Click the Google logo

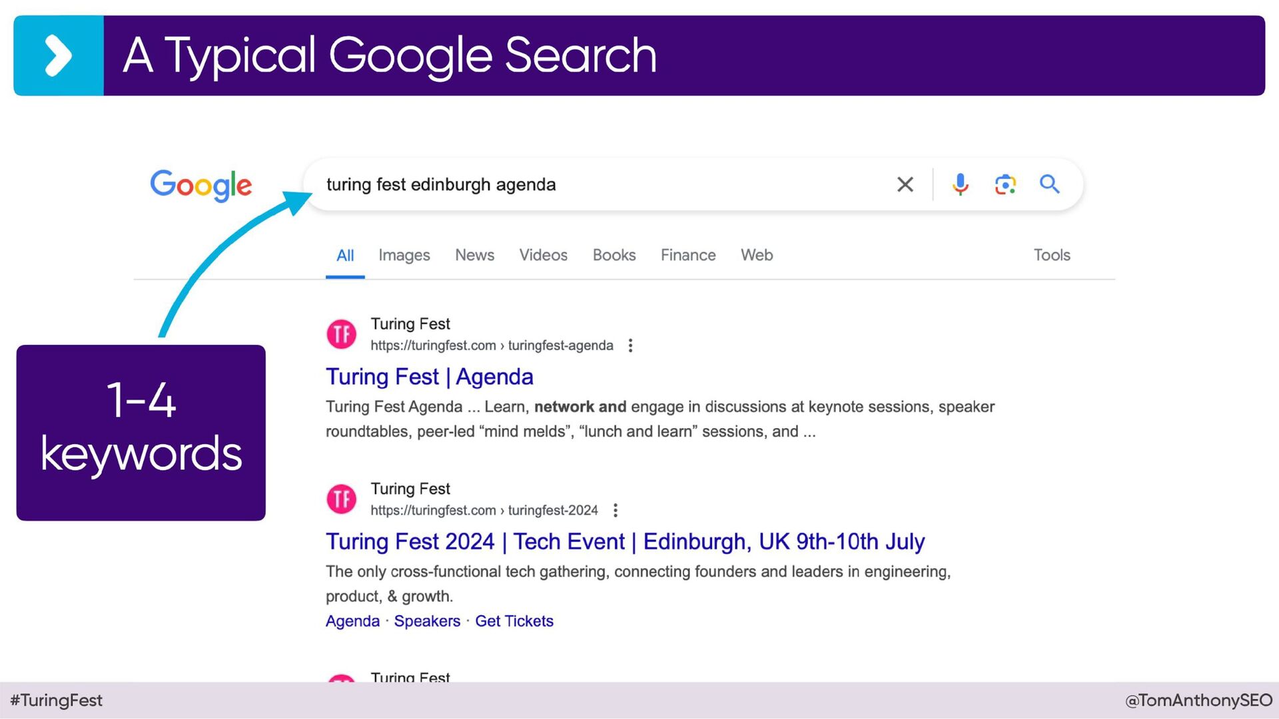[x=201, y=185]
